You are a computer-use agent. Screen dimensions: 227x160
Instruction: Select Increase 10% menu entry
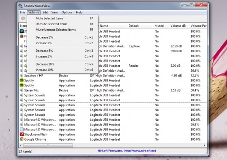pos(63,70)
